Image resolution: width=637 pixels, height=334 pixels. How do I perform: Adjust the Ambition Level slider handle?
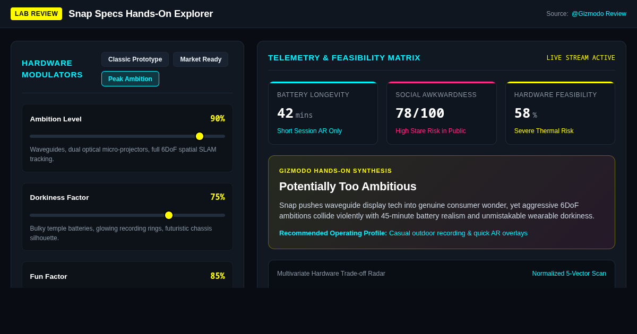point(200,136)
